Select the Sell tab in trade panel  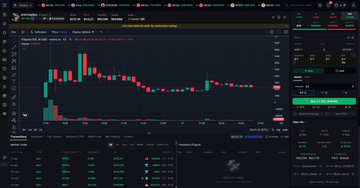(x=340, y=71)
